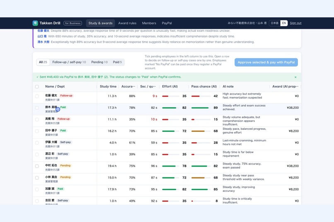The height and width of the screenshot is (222, 334).
Task: Tick the checkbox for 田中 優子
Action: pos(37,131)
